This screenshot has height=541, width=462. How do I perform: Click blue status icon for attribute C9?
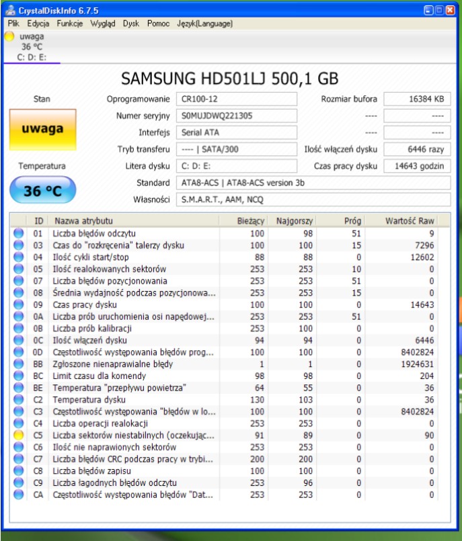[x=19, y=483]
